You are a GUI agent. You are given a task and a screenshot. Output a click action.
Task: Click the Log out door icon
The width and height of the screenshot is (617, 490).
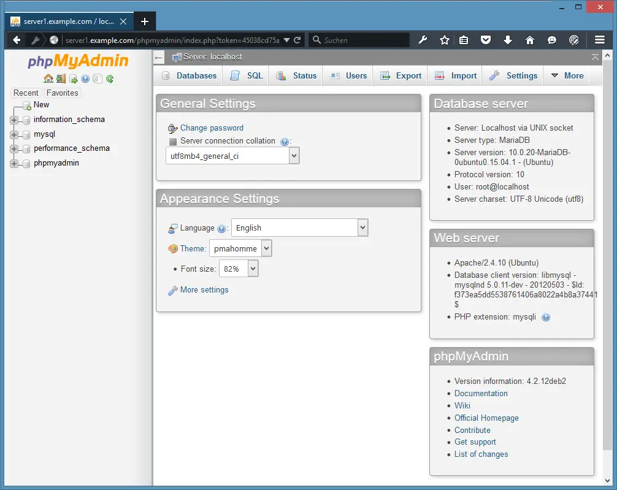61,78
